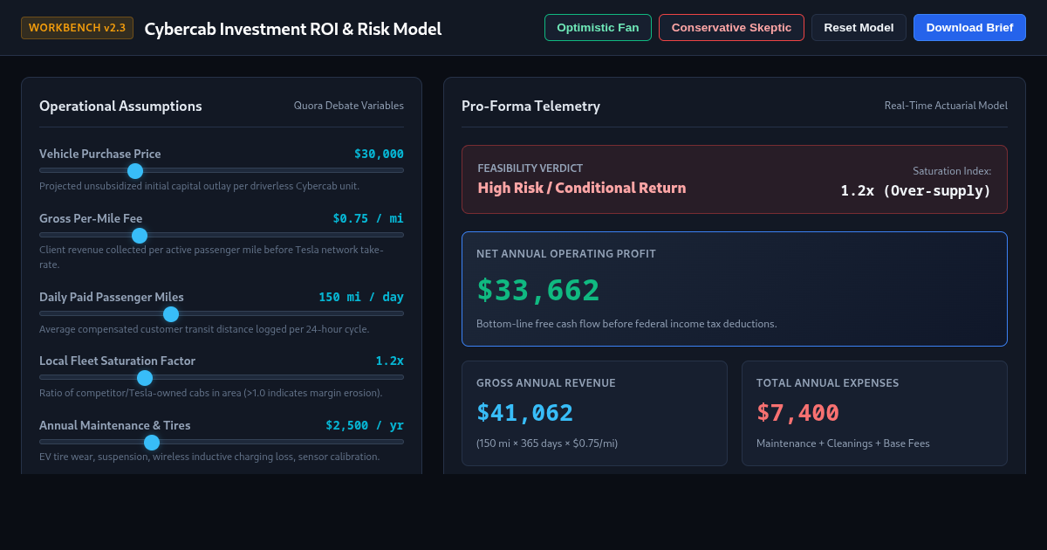Click the 1.2x (Over-supply) saturation index

(x=916, y=190)
